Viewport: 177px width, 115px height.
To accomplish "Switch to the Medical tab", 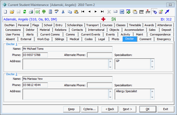I will point(74,39).
